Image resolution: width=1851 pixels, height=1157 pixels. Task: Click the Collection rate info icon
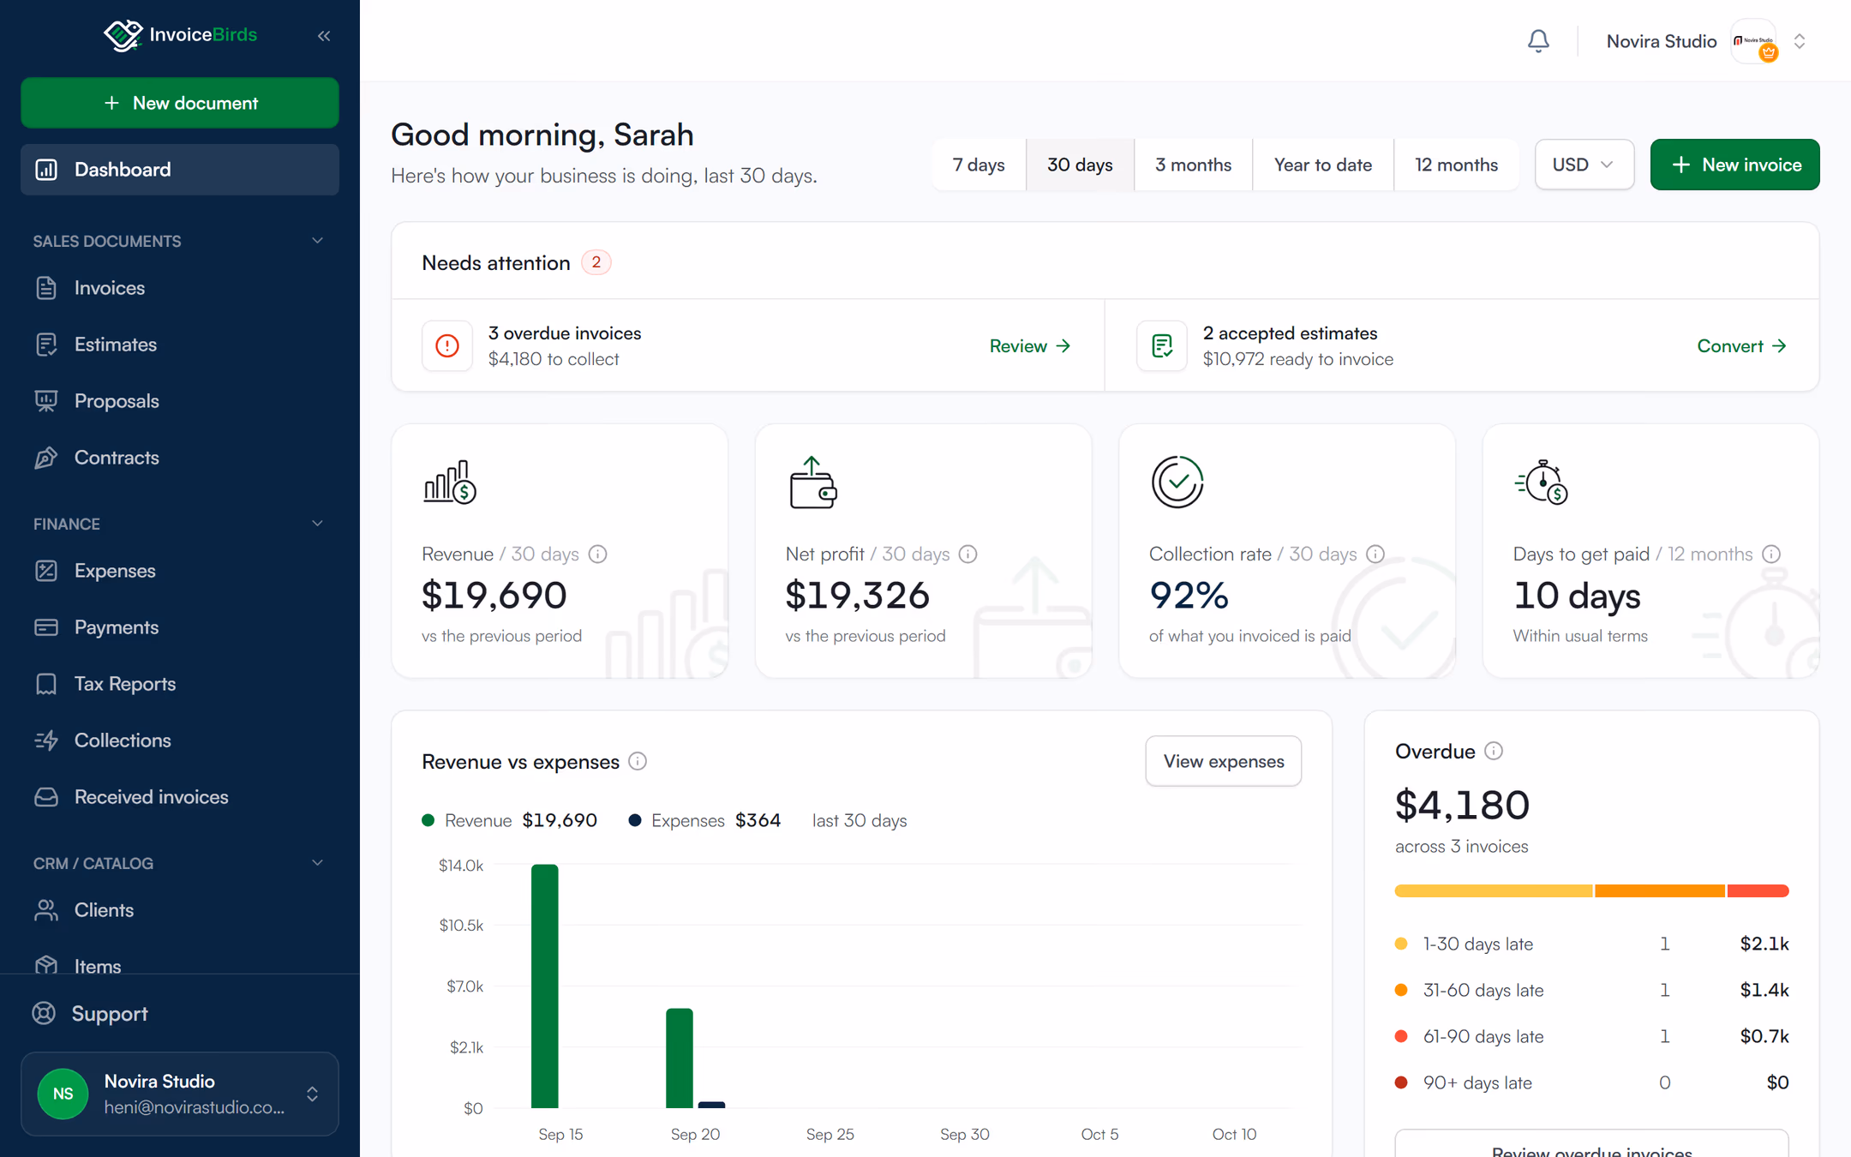point(1375,555)
